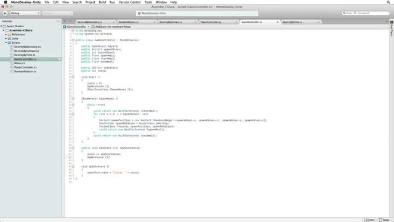Screen dimensions: 394x222
Task: Open Spotlight search in the macOS menu bar
Action: point(388,2)
